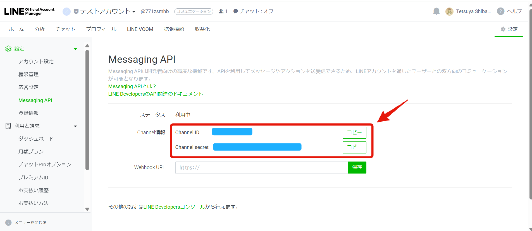Open プレミアムID in the sidebar
532x231 pixels.
33,178
